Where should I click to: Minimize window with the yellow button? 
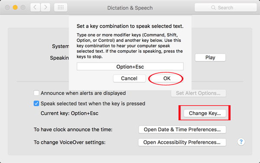click(15, 7)
